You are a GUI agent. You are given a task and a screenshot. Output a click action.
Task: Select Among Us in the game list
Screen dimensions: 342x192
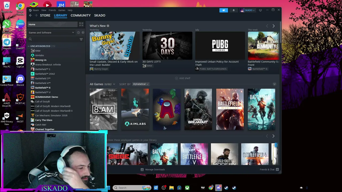point(41,60)
